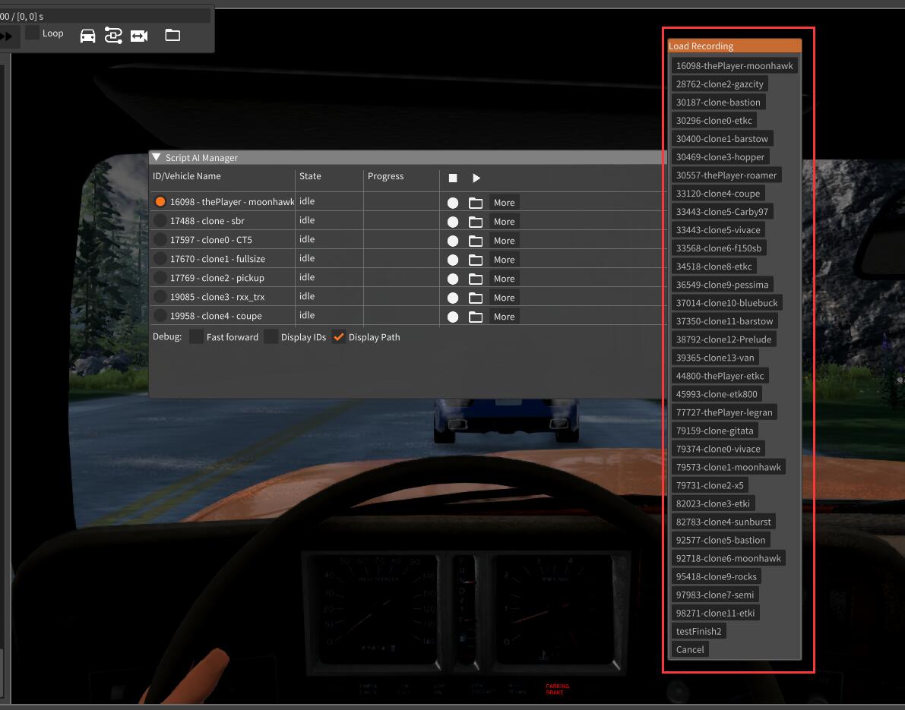Select the 17769 clone2 pickup radio button

(160, 277)
